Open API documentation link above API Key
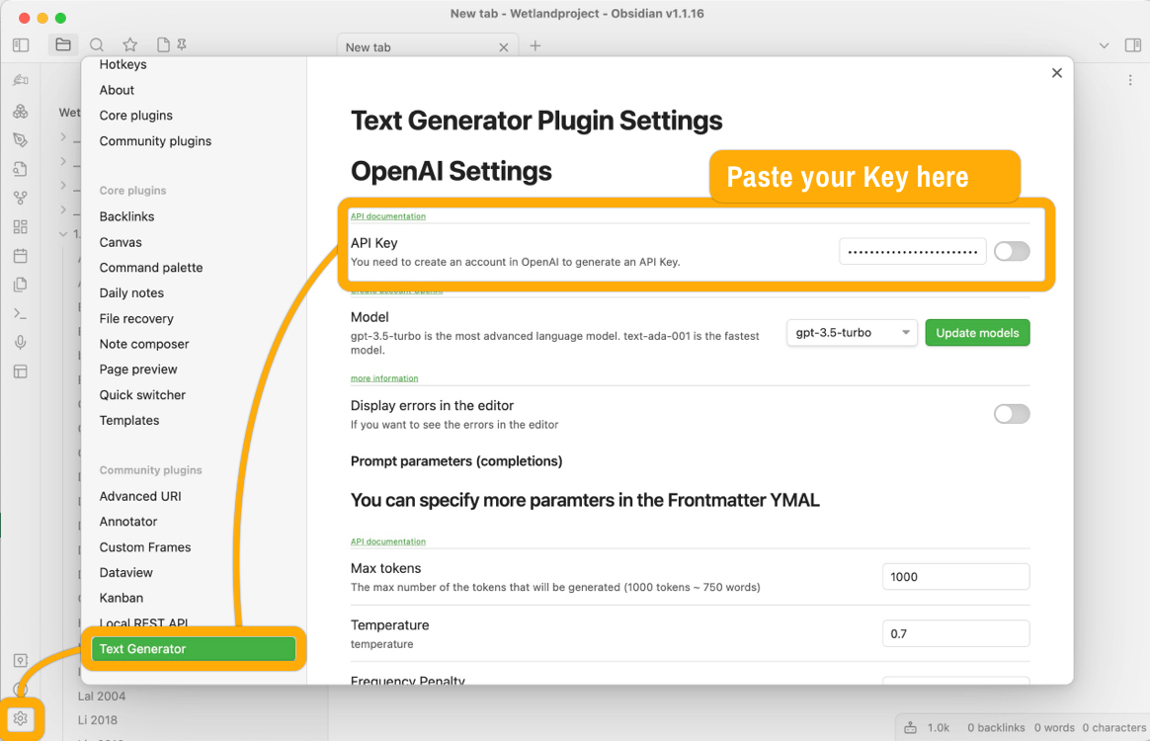1150x741 pixels. coord(388,216)
